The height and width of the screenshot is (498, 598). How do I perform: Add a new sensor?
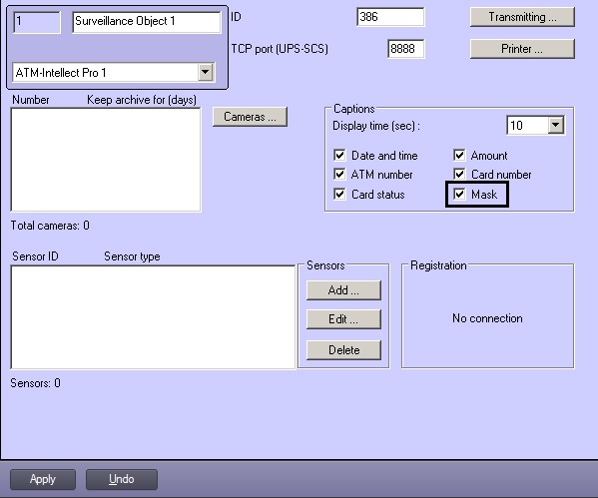[x=343, y=290]
